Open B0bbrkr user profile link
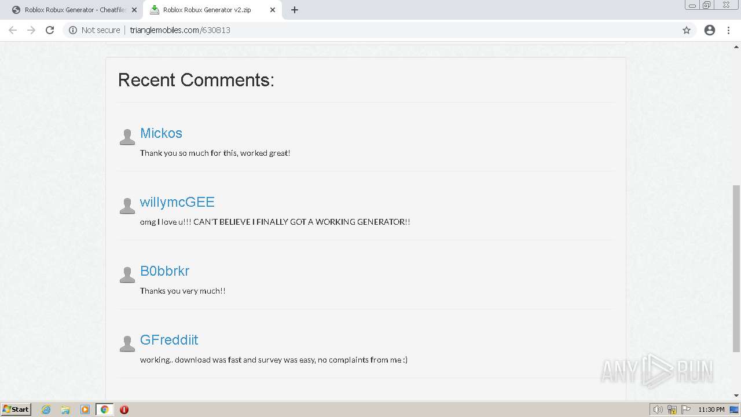Image resolution: width=741 pixels, height=417 pixels. click(x=164, y=271)
